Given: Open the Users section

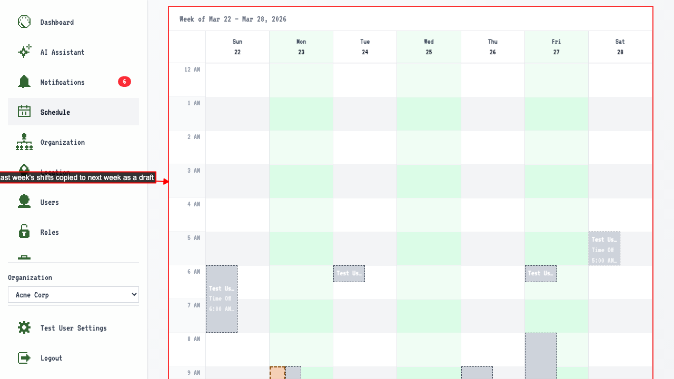Looking at the screenshot, I should 73,202.
